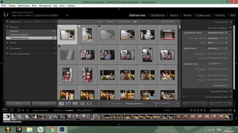Switch to Loupe view icon

click(x=68, y=103)
